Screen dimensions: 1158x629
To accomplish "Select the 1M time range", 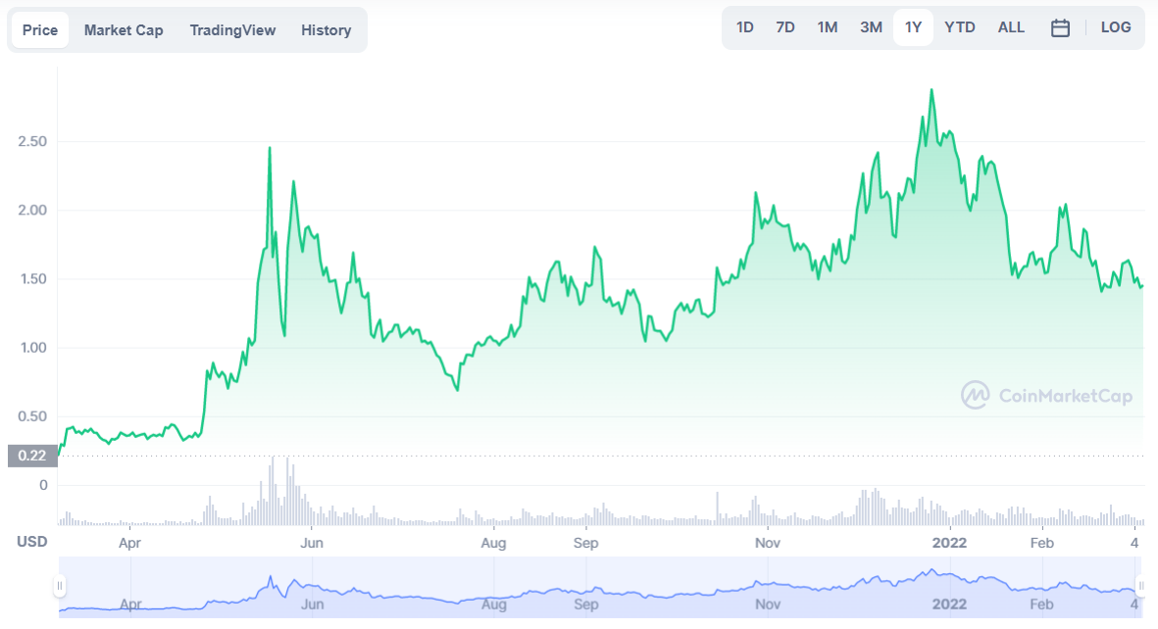I will point(828,27).
